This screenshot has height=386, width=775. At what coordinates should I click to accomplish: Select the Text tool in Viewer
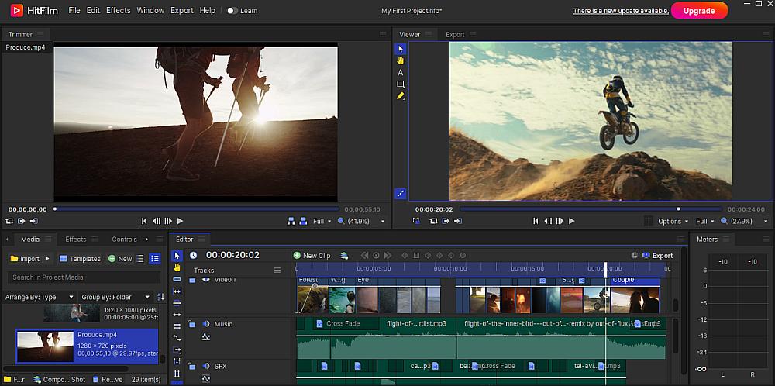coord(401,72)
